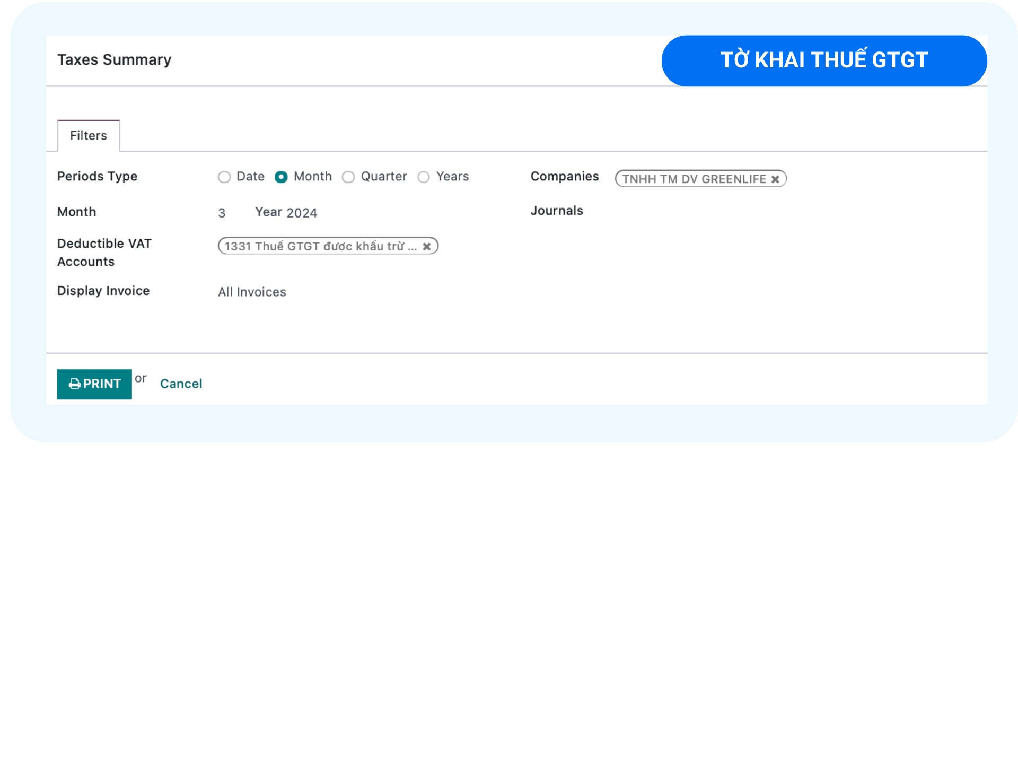
Task: Choose the Quarter period type radio
Action: point(348,177)
